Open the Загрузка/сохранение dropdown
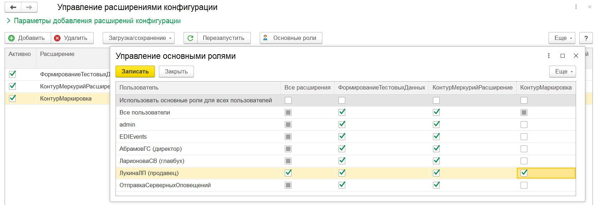Viewport: 595px width, 205px height. [x=138, y=38]
